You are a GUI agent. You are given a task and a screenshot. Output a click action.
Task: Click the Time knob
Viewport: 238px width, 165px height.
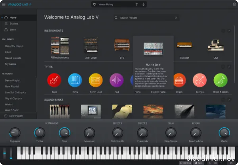pos(65,133)
